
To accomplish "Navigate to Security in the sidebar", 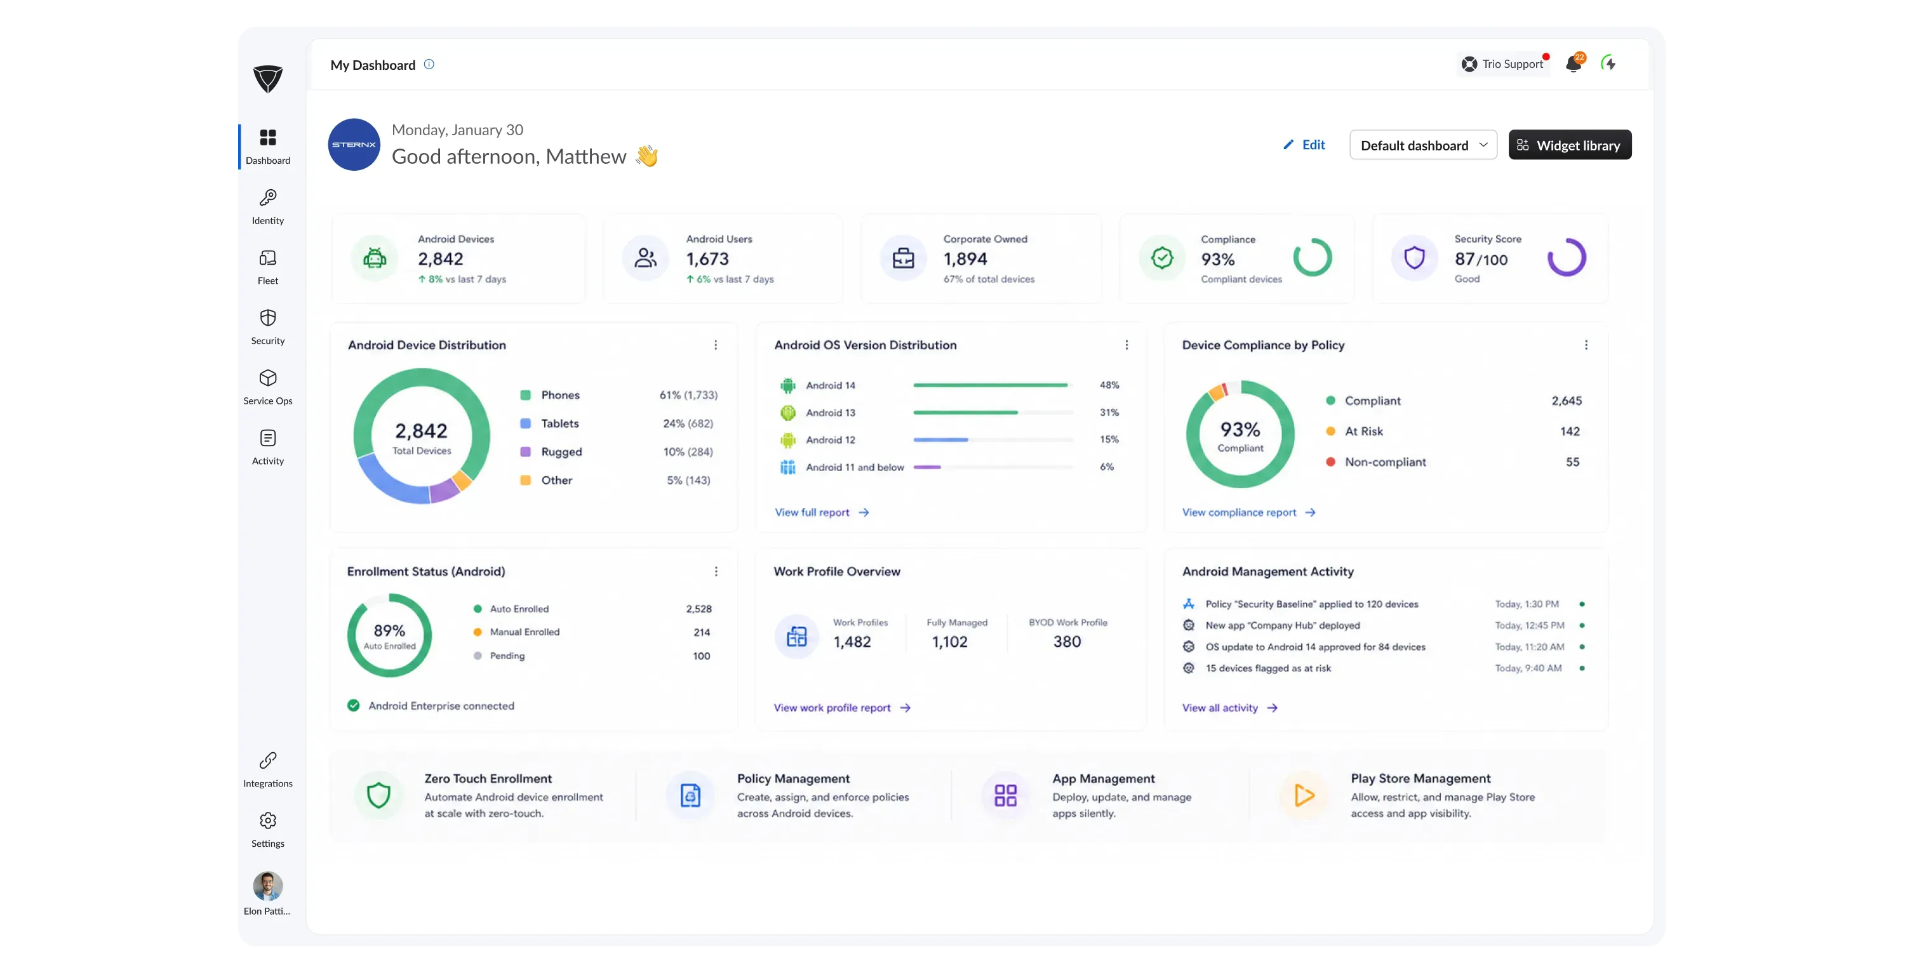I will [268, 327].
